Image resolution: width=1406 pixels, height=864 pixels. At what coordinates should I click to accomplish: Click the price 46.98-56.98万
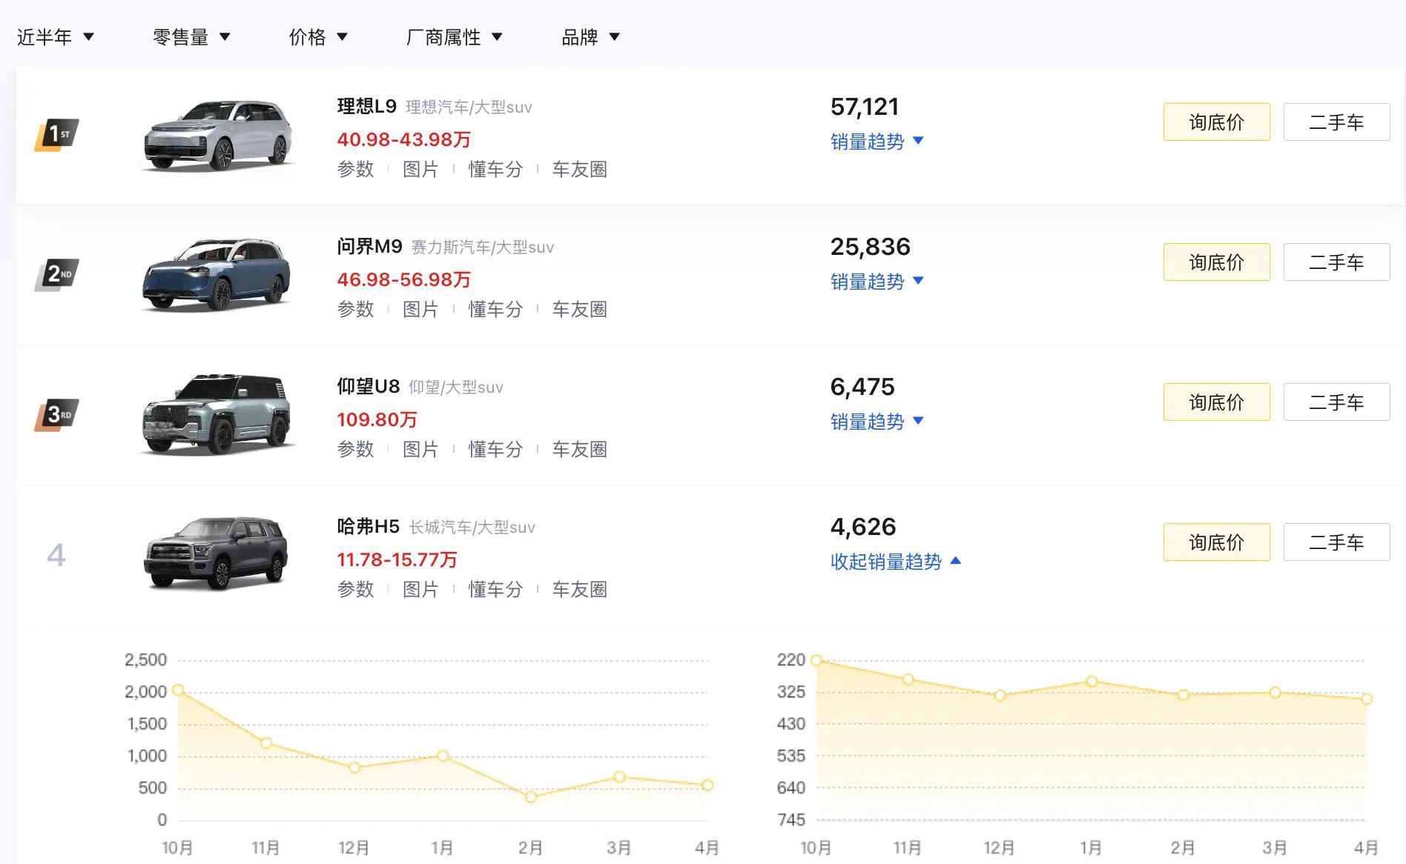[403, 279]
